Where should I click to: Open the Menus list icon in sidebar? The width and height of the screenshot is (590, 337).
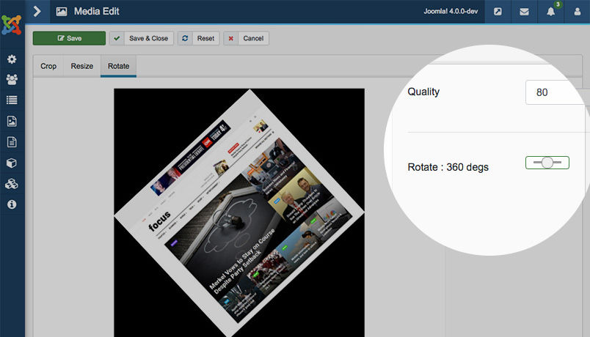coord(12,100)
